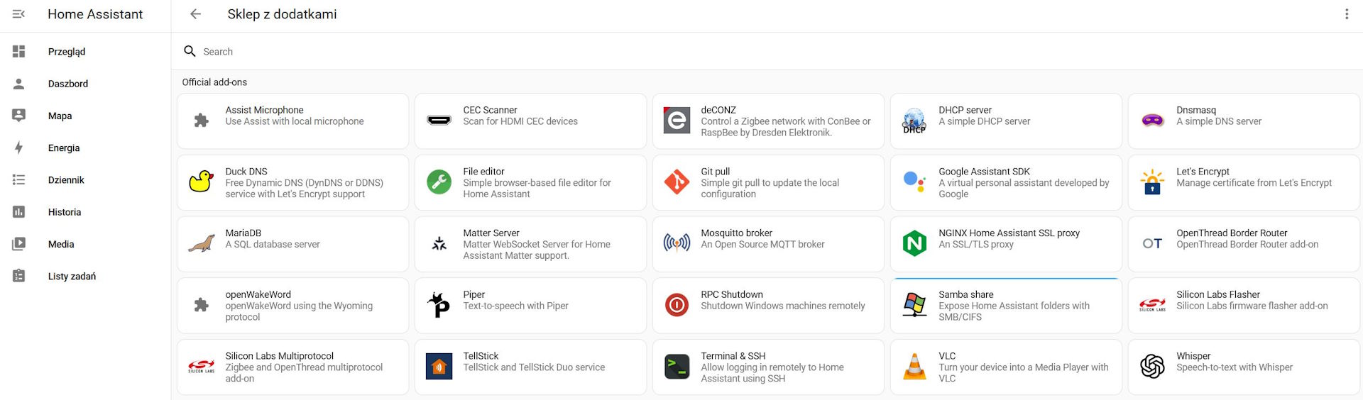Screen dimensions: 1363x400
Task: Click the Mapa sidebar icon
Action: click(x=19, y=116)
